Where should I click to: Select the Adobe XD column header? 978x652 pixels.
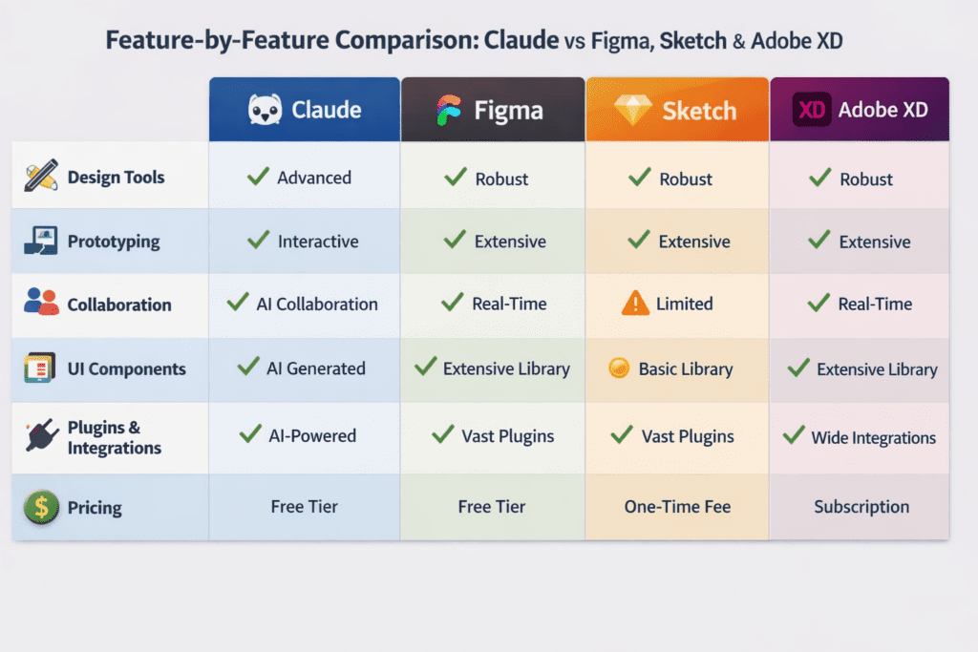pos(860,110)
